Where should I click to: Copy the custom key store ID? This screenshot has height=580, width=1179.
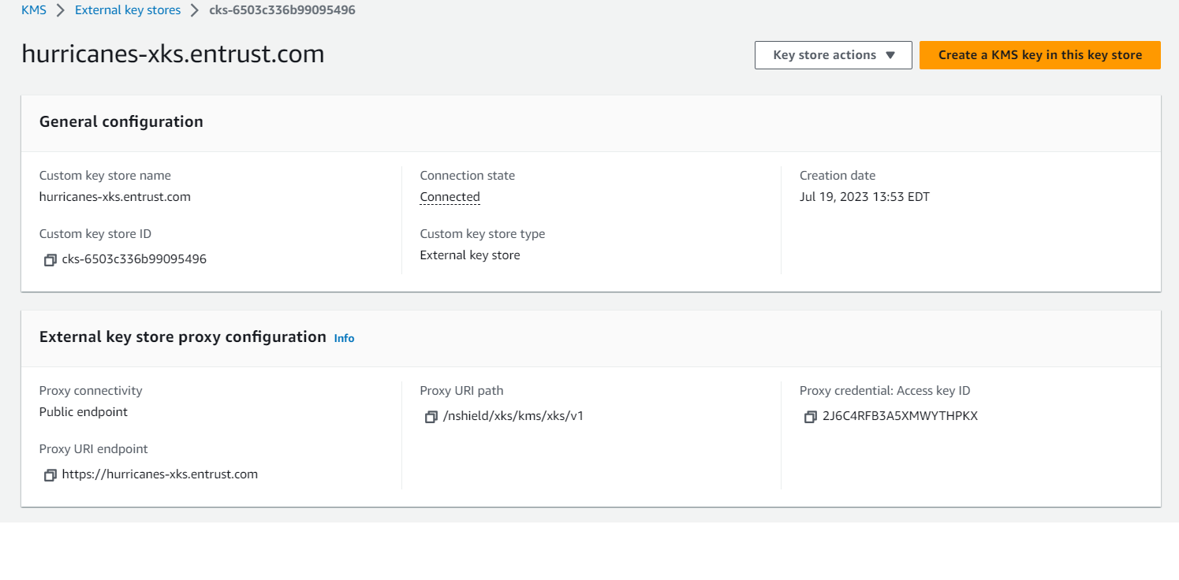point(50,259)
